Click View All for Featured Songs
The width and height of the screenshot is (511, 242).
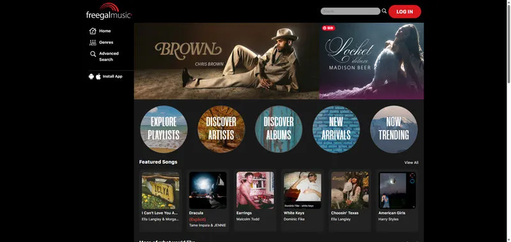pos(411,162)
